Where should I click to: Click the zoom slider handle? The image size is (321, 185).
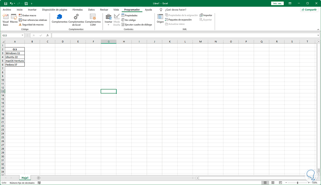pos(297,183)
